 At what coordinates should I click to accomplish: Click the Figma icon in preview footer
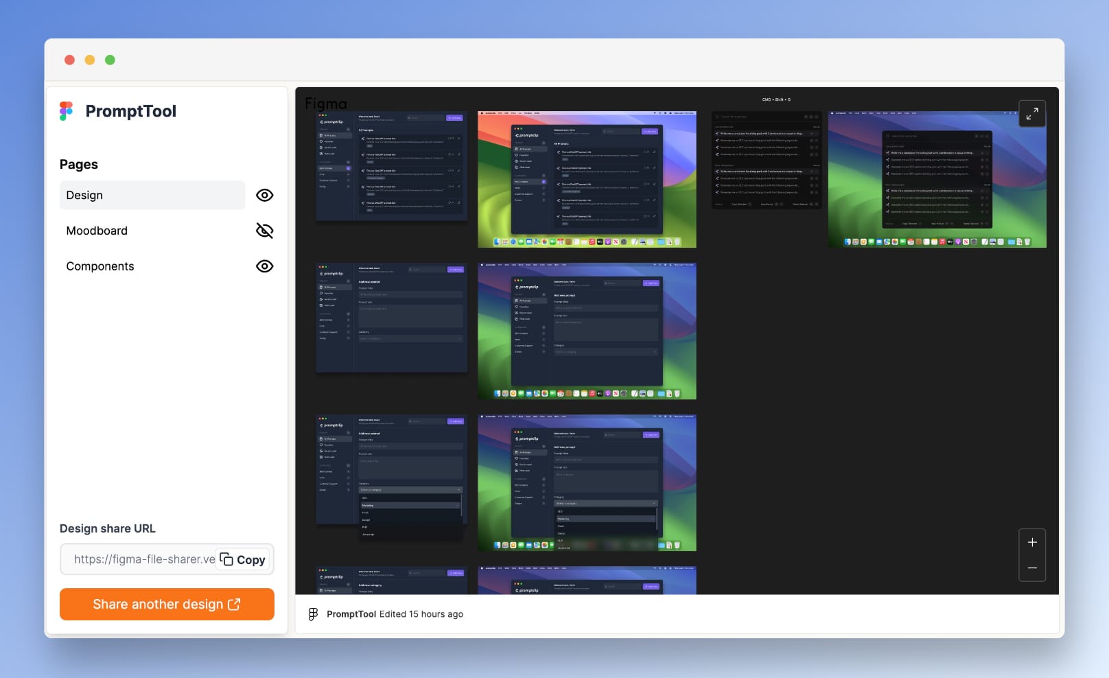[x=313, y=614]
